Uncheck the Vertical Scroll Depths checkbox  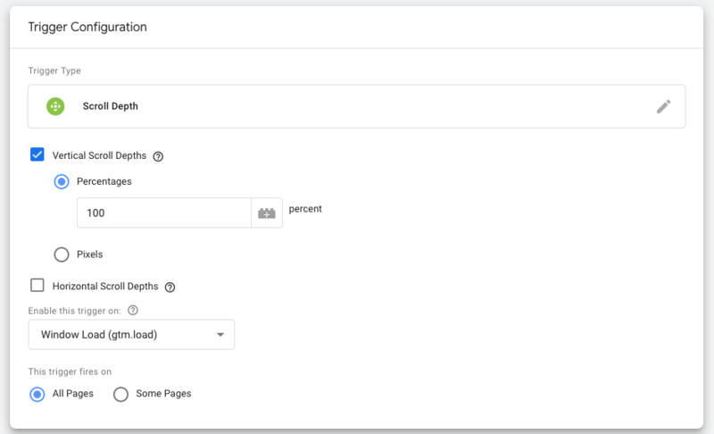(x=37, y=154)
